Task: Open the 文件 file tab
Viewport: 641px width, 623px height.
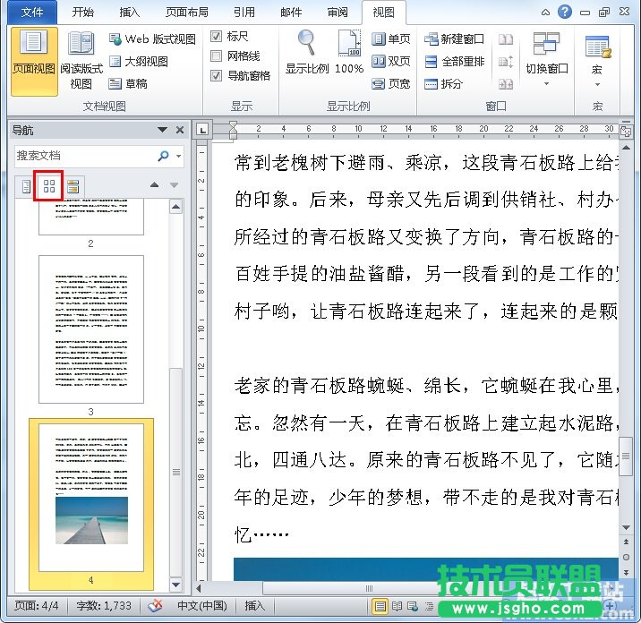Action: [31, 13]
